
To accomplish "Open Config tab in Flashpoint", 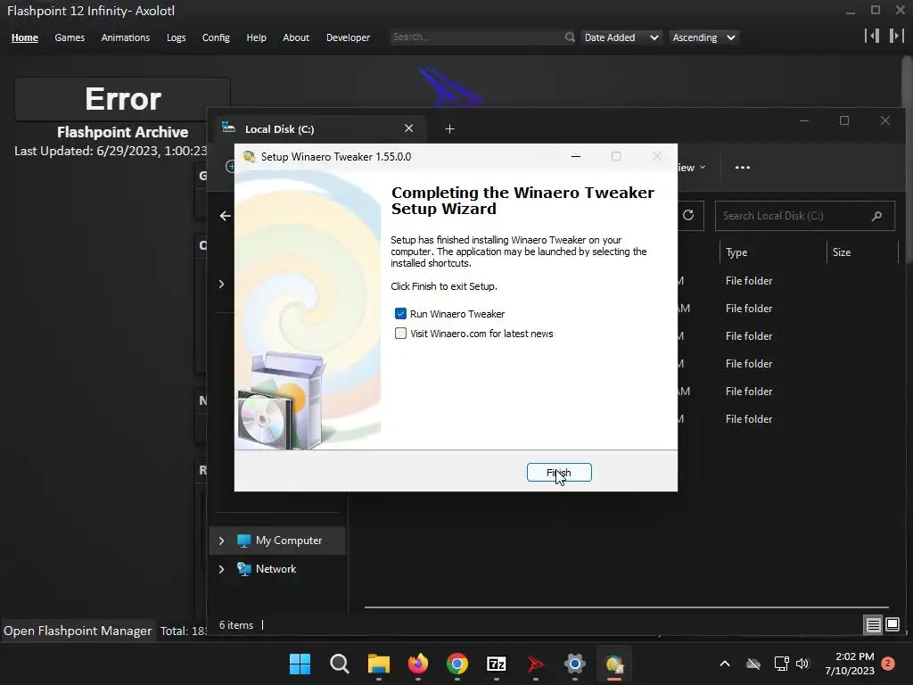I will [x=216, y=37].
